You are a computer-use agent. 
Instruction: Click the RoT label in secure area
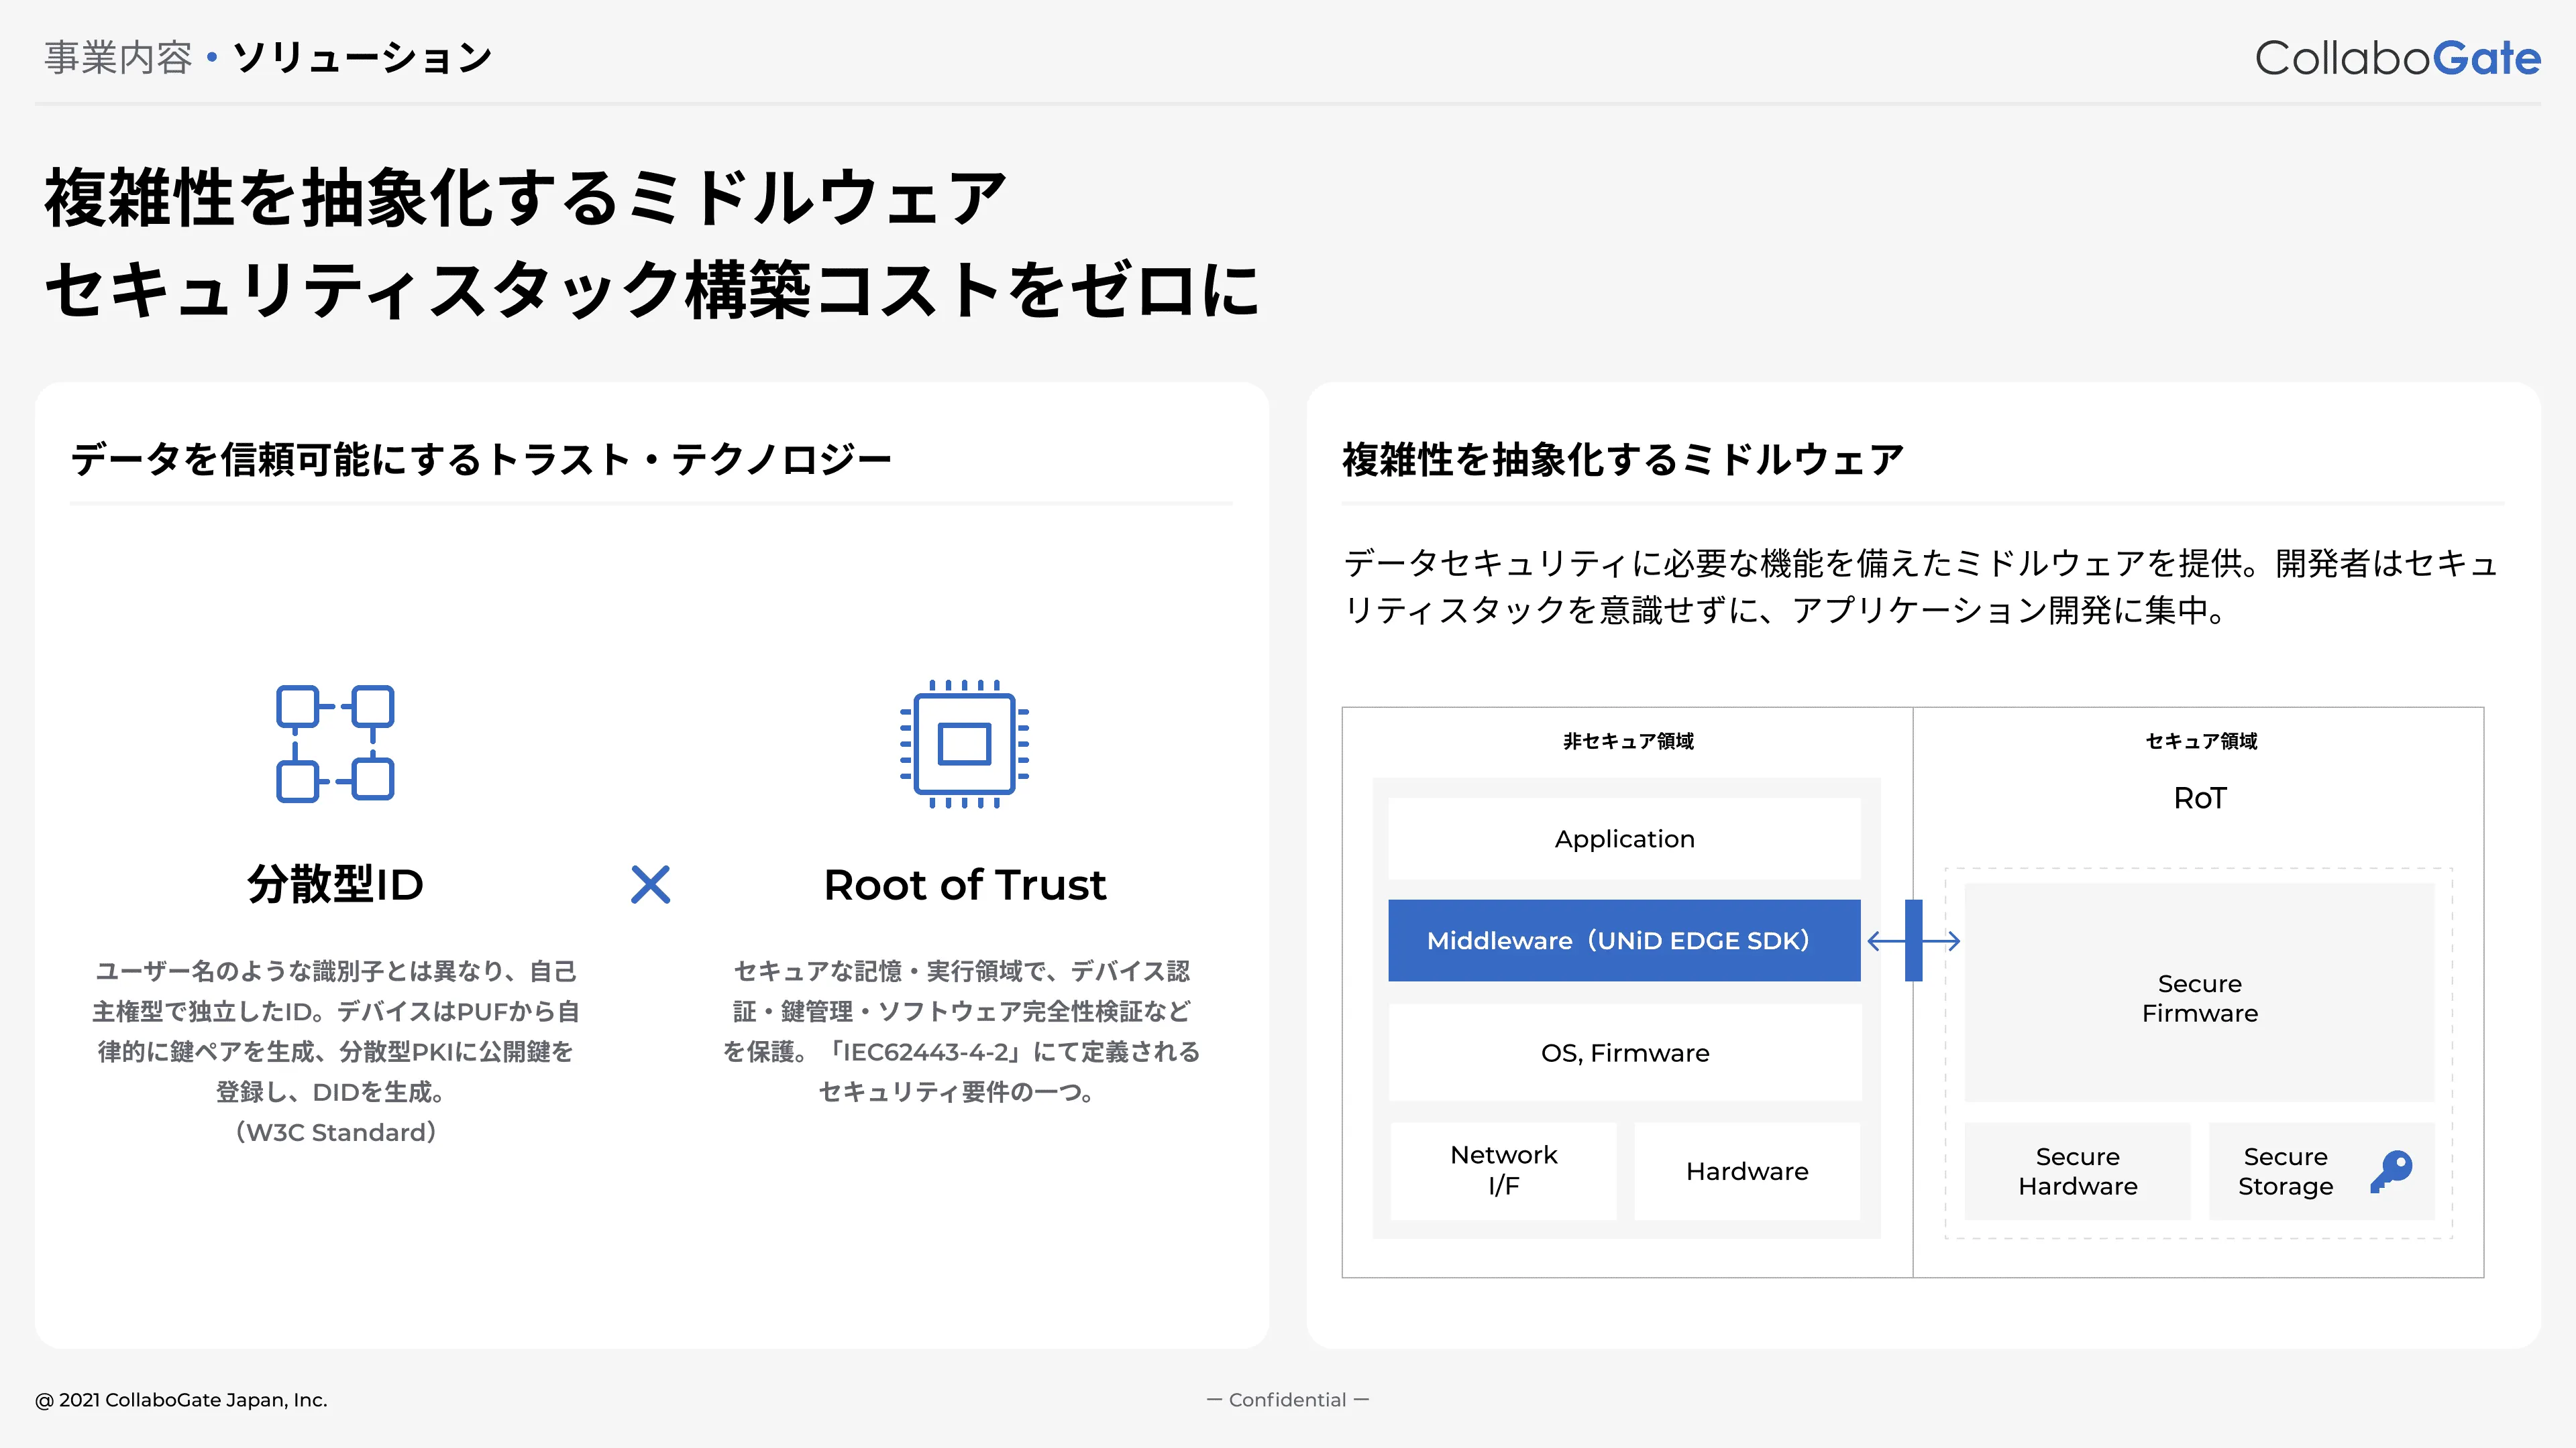(x=2199, y=798)
